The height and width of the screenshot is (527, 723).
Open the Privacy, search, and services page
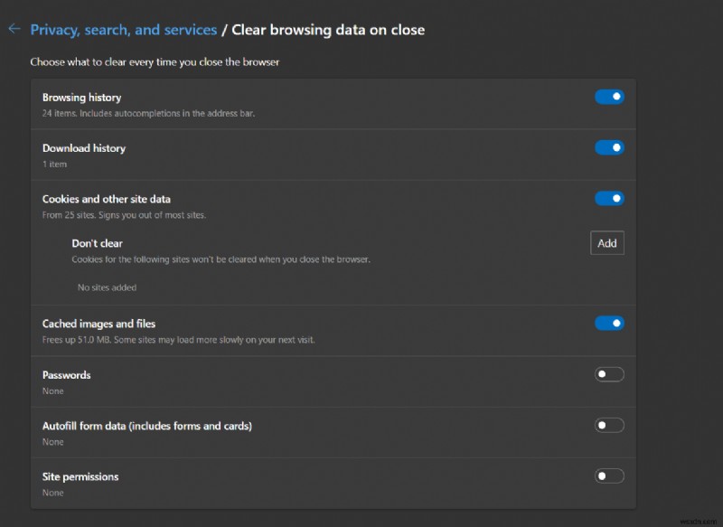tap(124, 29)
